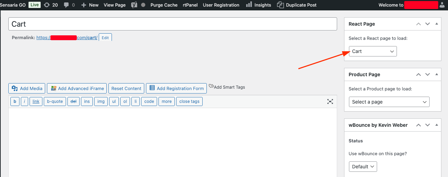Open wBounce Default status dropdown
448x177 pixels.
pos(363,167)
